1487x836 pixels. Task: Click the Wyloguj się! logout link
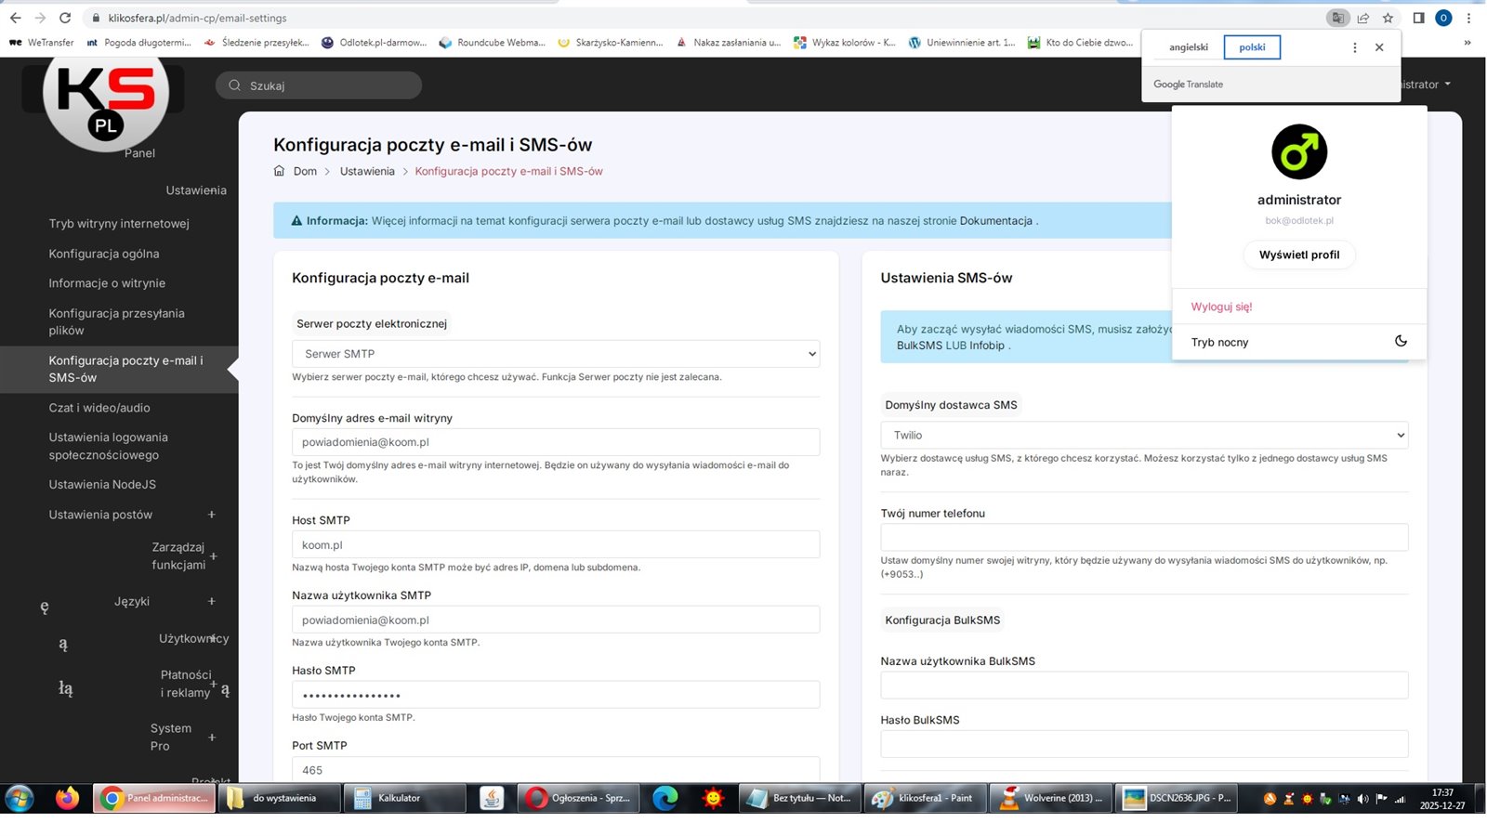(1221, 307)
